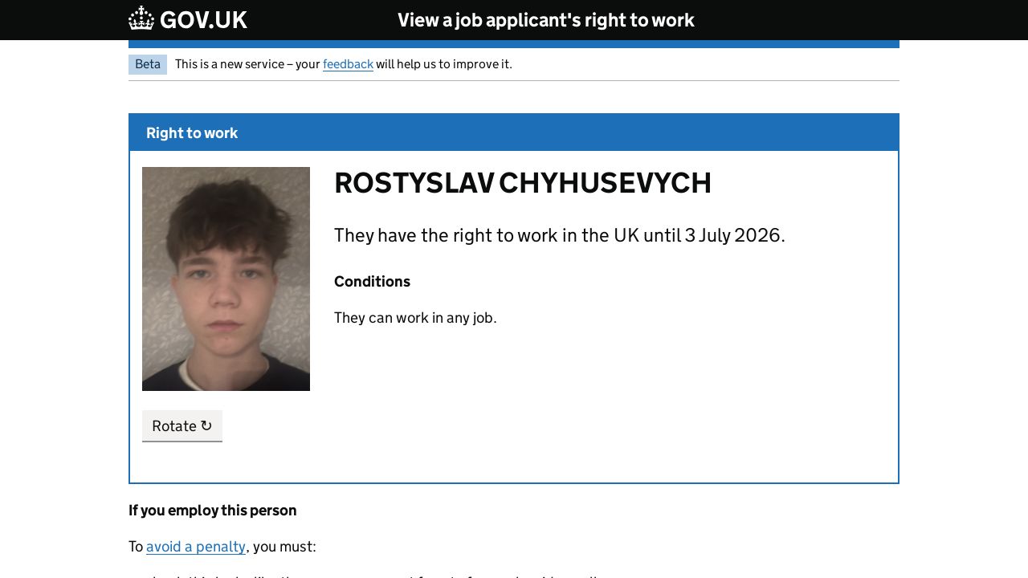Click the Beta phase tag

coord(148,64)
